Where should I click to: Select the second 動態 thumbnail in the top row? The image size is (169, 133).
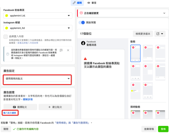(148, 53)
